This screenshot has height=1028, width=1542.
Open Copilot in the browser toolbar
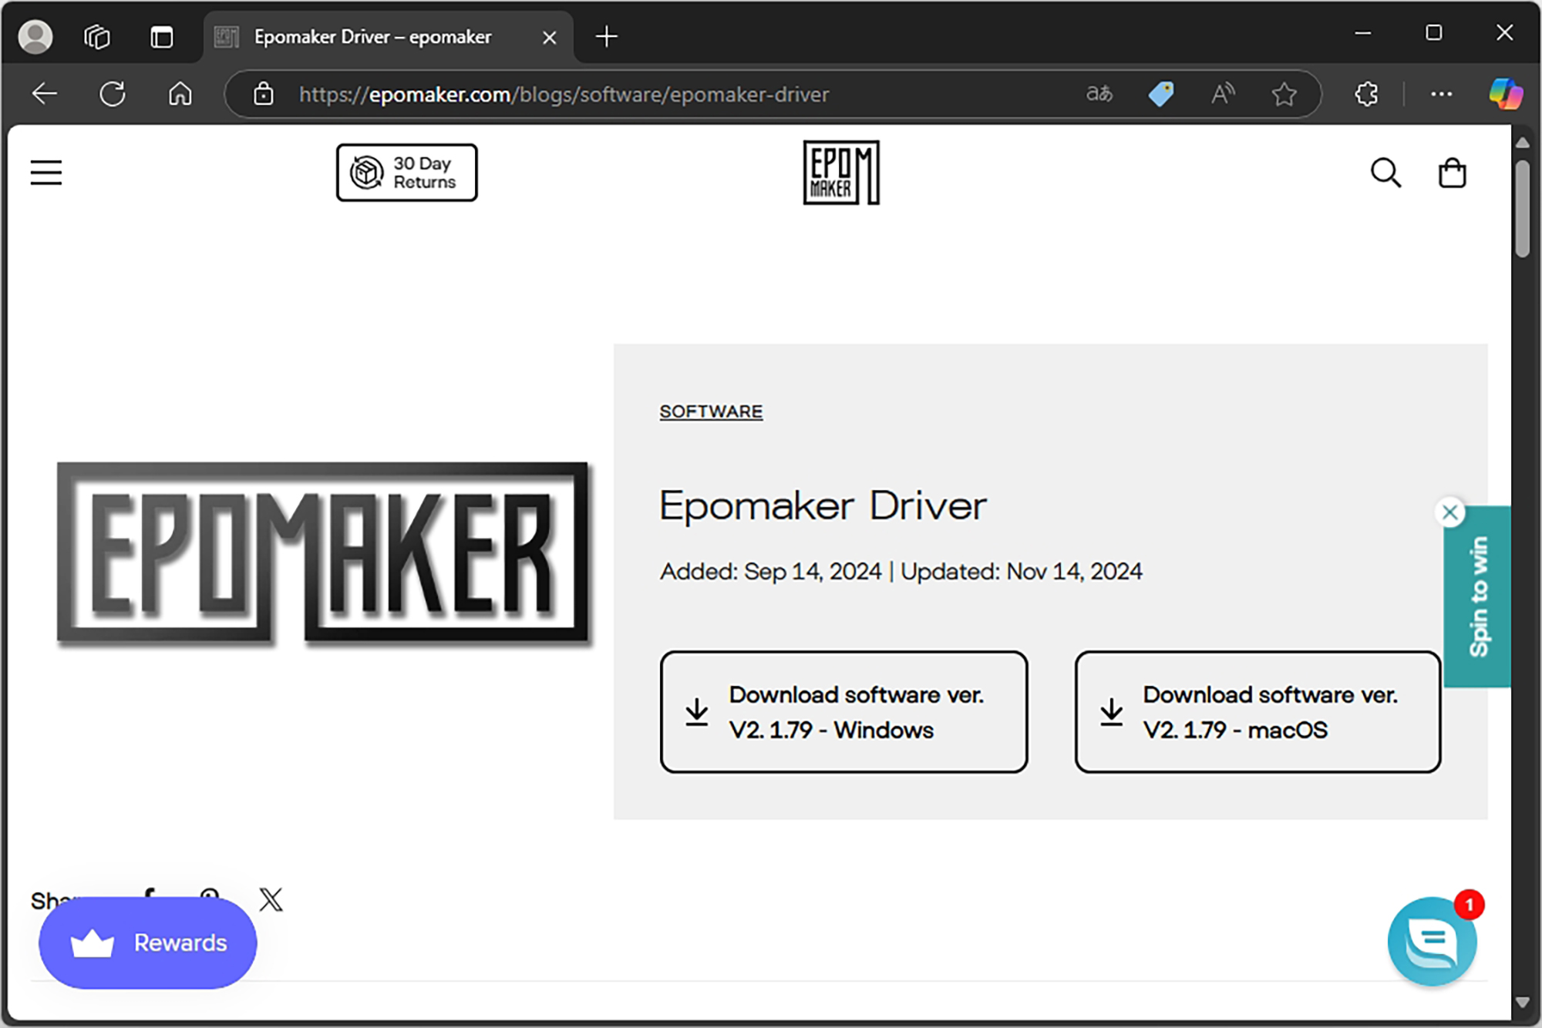1504,94
